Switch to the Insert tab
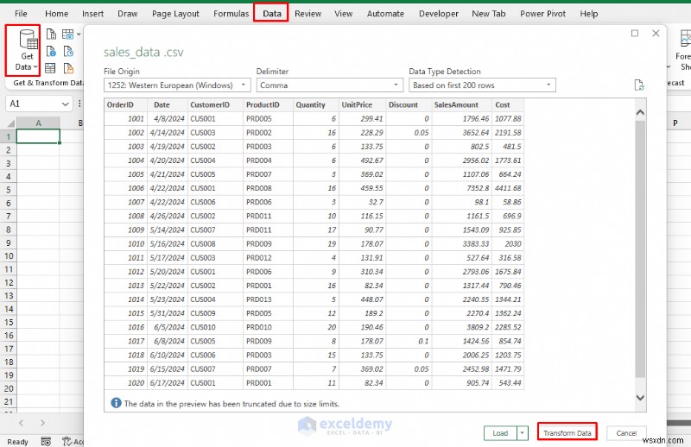 point(92,14)
